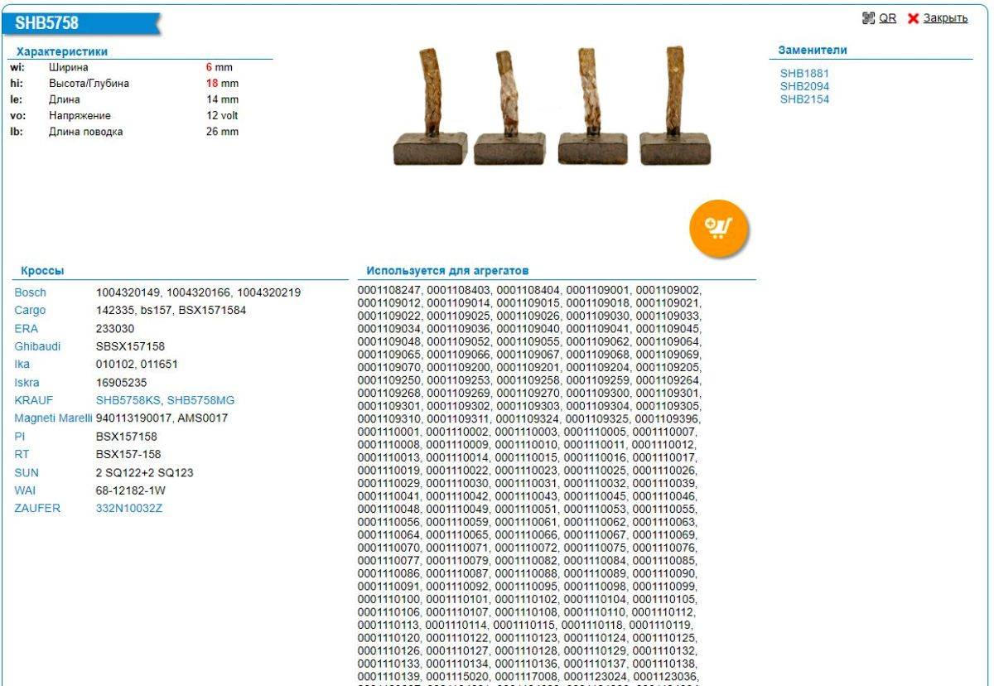Open the SHB5758KS KRAUF cross link
This screenshot has height=686, width=994.
click(x=128, y=400)
